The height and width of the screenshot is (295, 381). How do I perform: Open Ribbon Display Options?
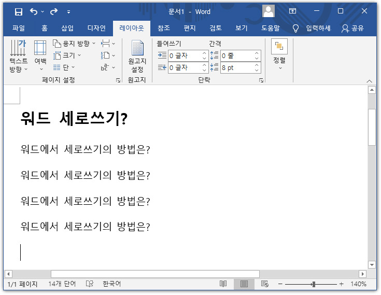(292, 11)
